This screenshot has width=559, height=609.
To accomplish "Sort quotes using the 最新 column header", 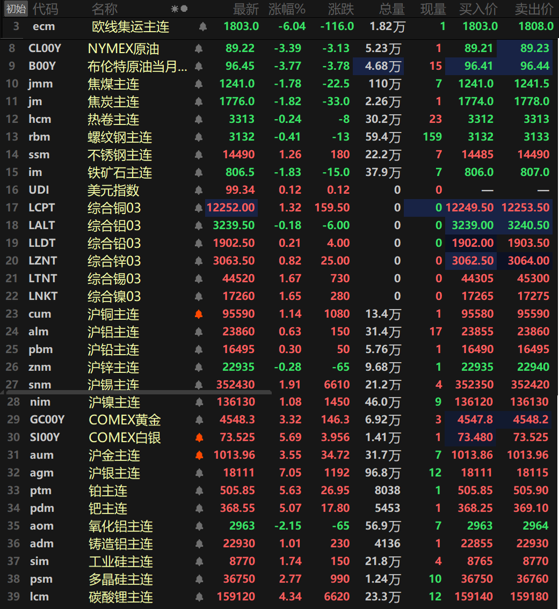I will pyautogui.click(x=245, y=9).
